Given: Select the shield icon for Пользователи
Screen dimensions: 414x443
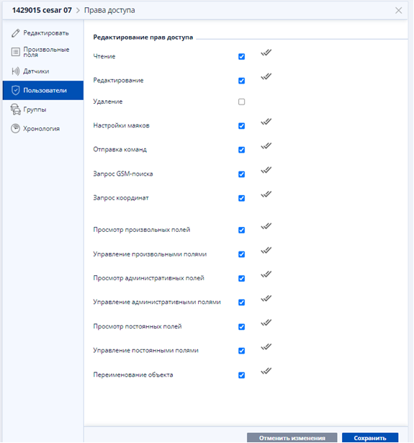Looking at the screenshot, I should [16, 91].
